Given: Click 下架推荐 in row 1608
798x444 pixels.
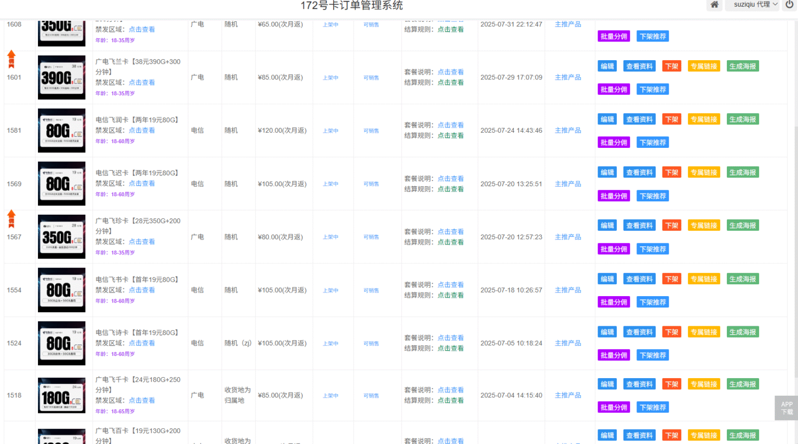Looking at the screenshot, I should (x=653, y=36).
